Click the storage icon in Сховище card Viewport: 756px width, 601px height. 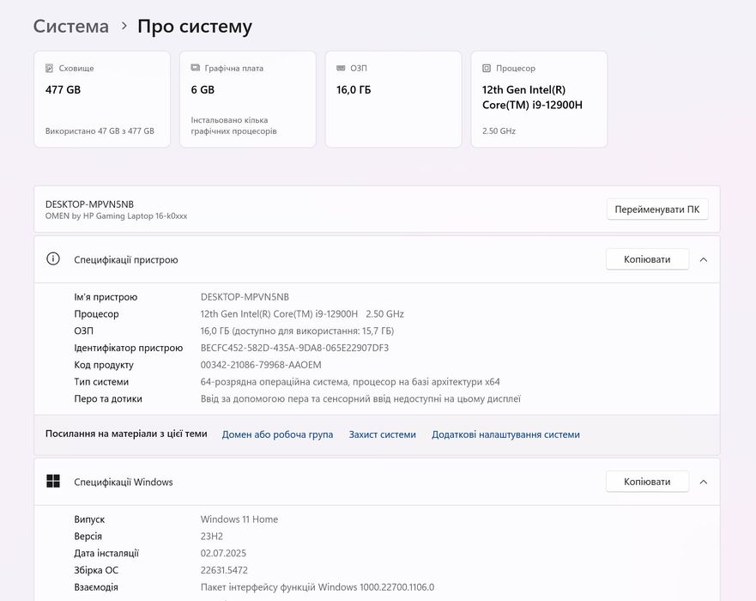50,68
